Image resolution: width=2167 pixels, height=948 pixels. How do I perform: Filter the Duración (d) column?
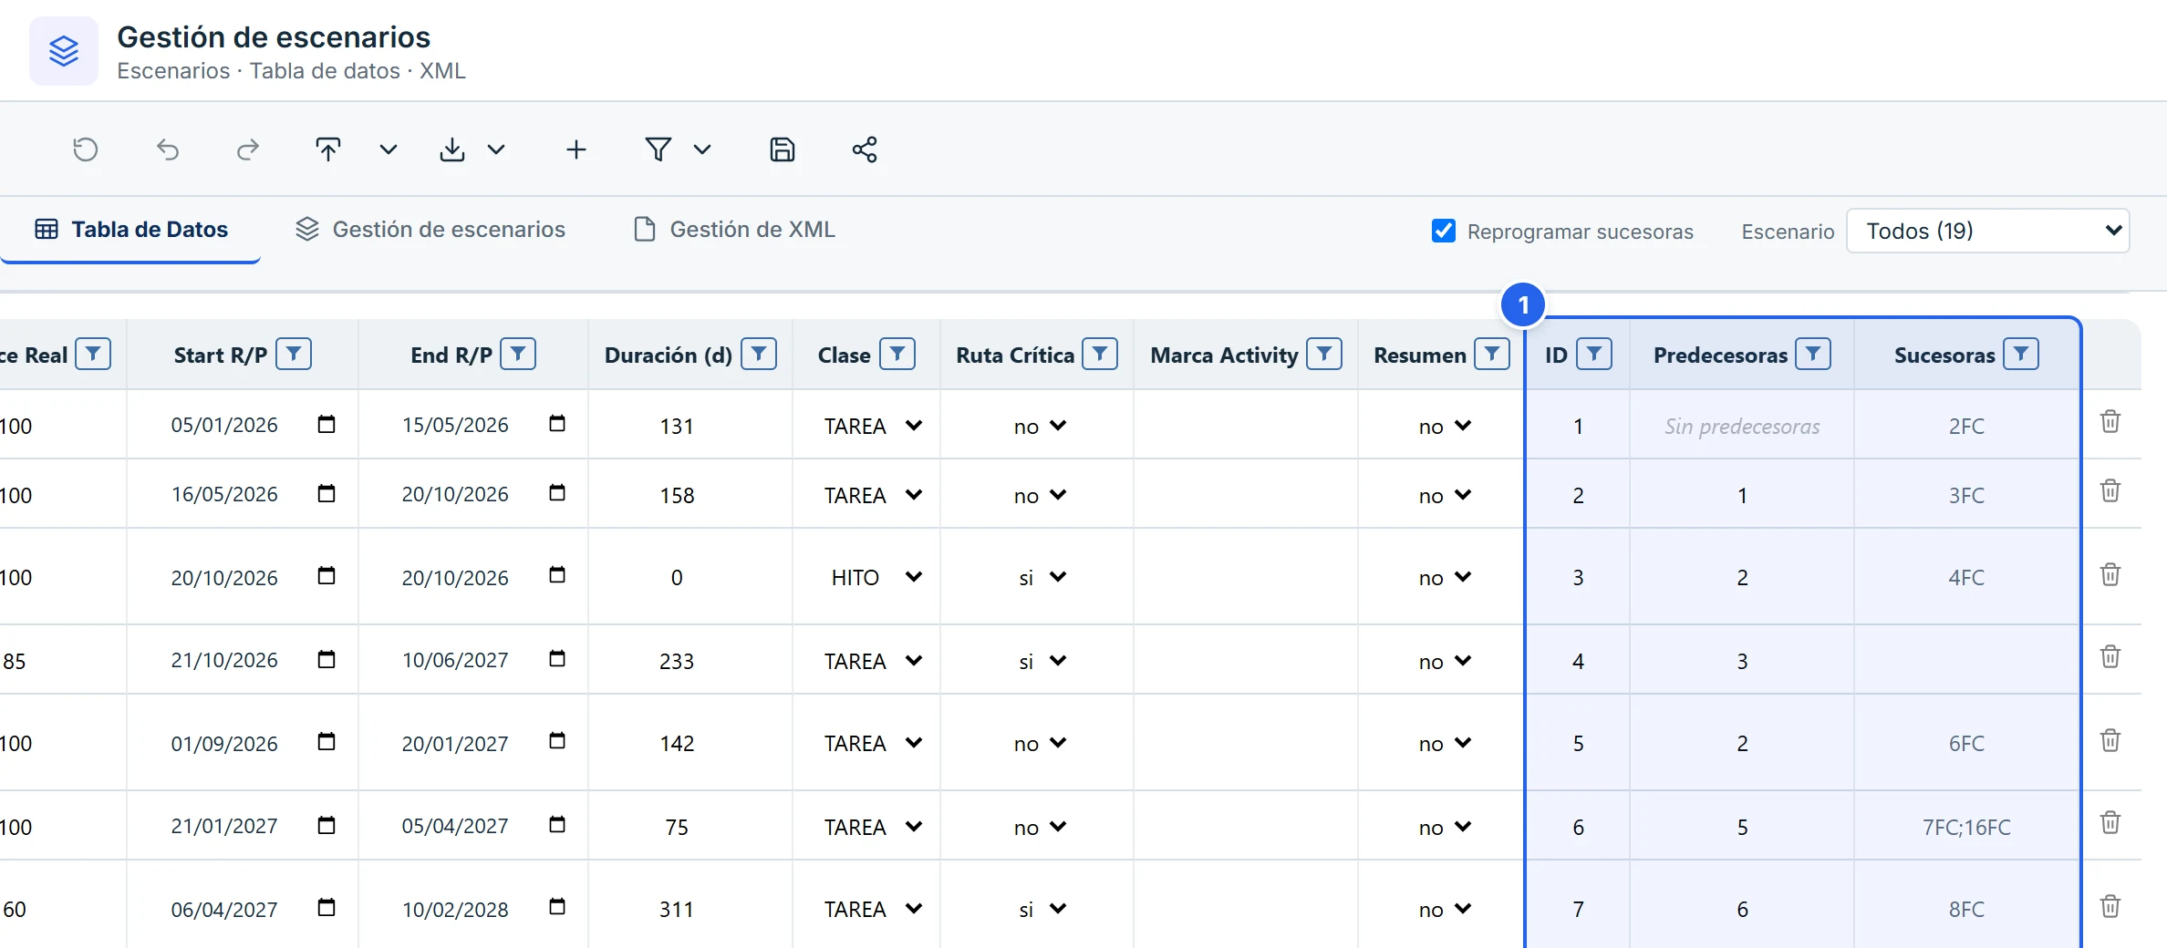759,354
